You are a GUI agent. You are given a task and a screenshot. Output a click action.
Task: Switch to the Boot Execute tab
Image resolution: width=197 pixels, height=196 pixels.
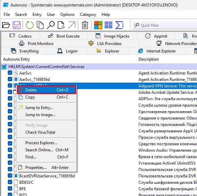64,36
